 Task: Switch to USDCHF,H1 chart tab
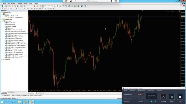[x=41, y=93]
